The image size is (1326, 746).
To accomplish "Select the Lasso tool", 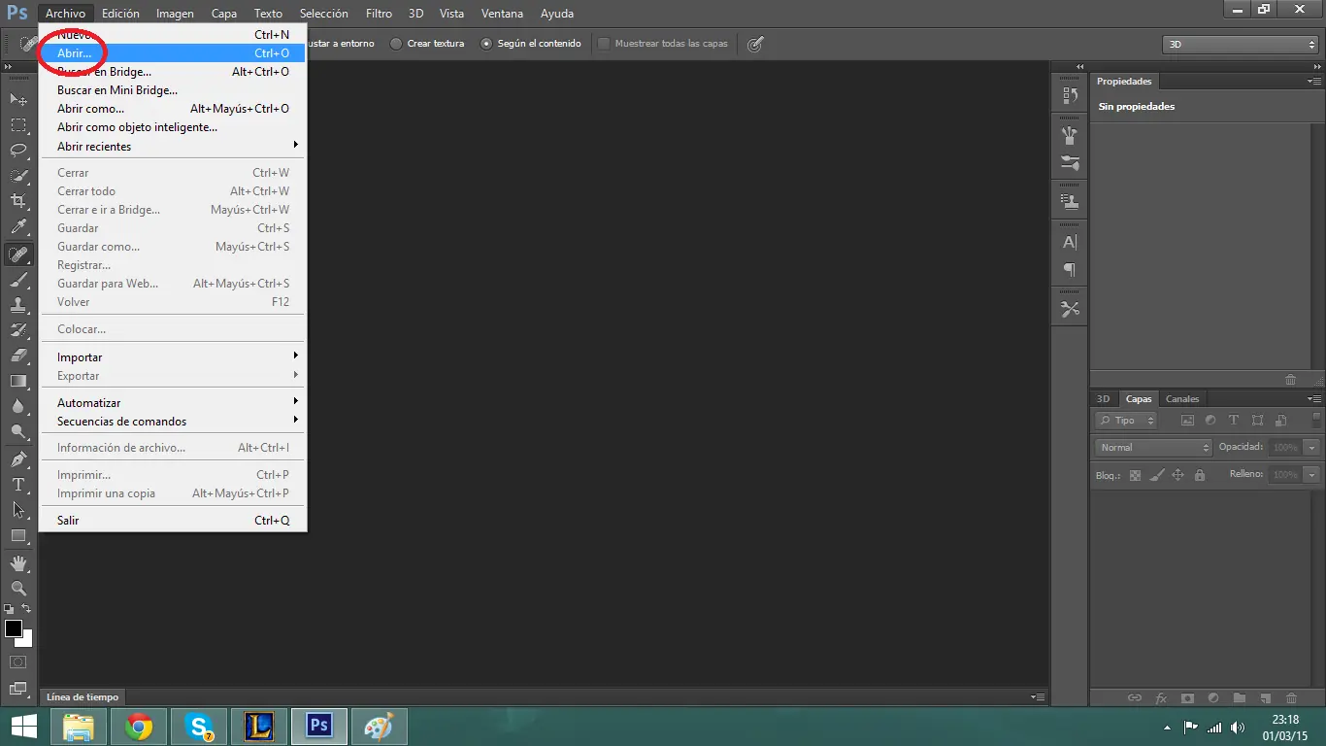I will (x=18, y=151).
